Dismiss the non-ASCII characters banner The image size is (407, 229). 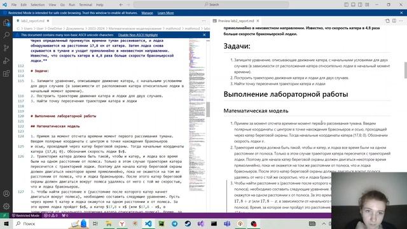tap(204, 35)
